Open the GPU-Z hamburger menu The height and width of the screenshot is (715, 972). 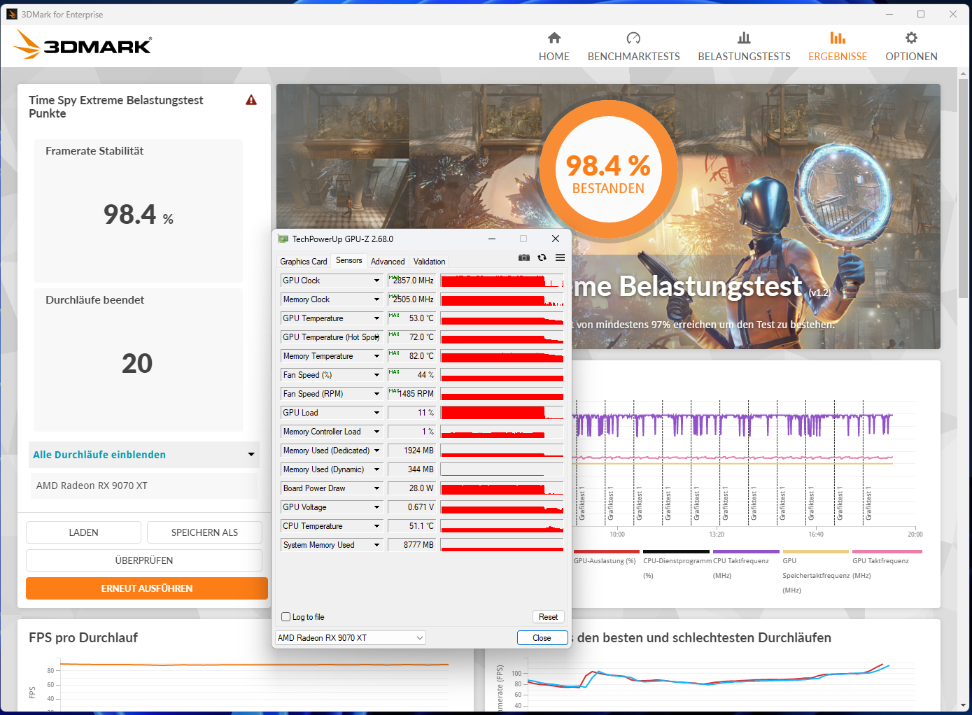pyautogui.click(x=560, y=257)
